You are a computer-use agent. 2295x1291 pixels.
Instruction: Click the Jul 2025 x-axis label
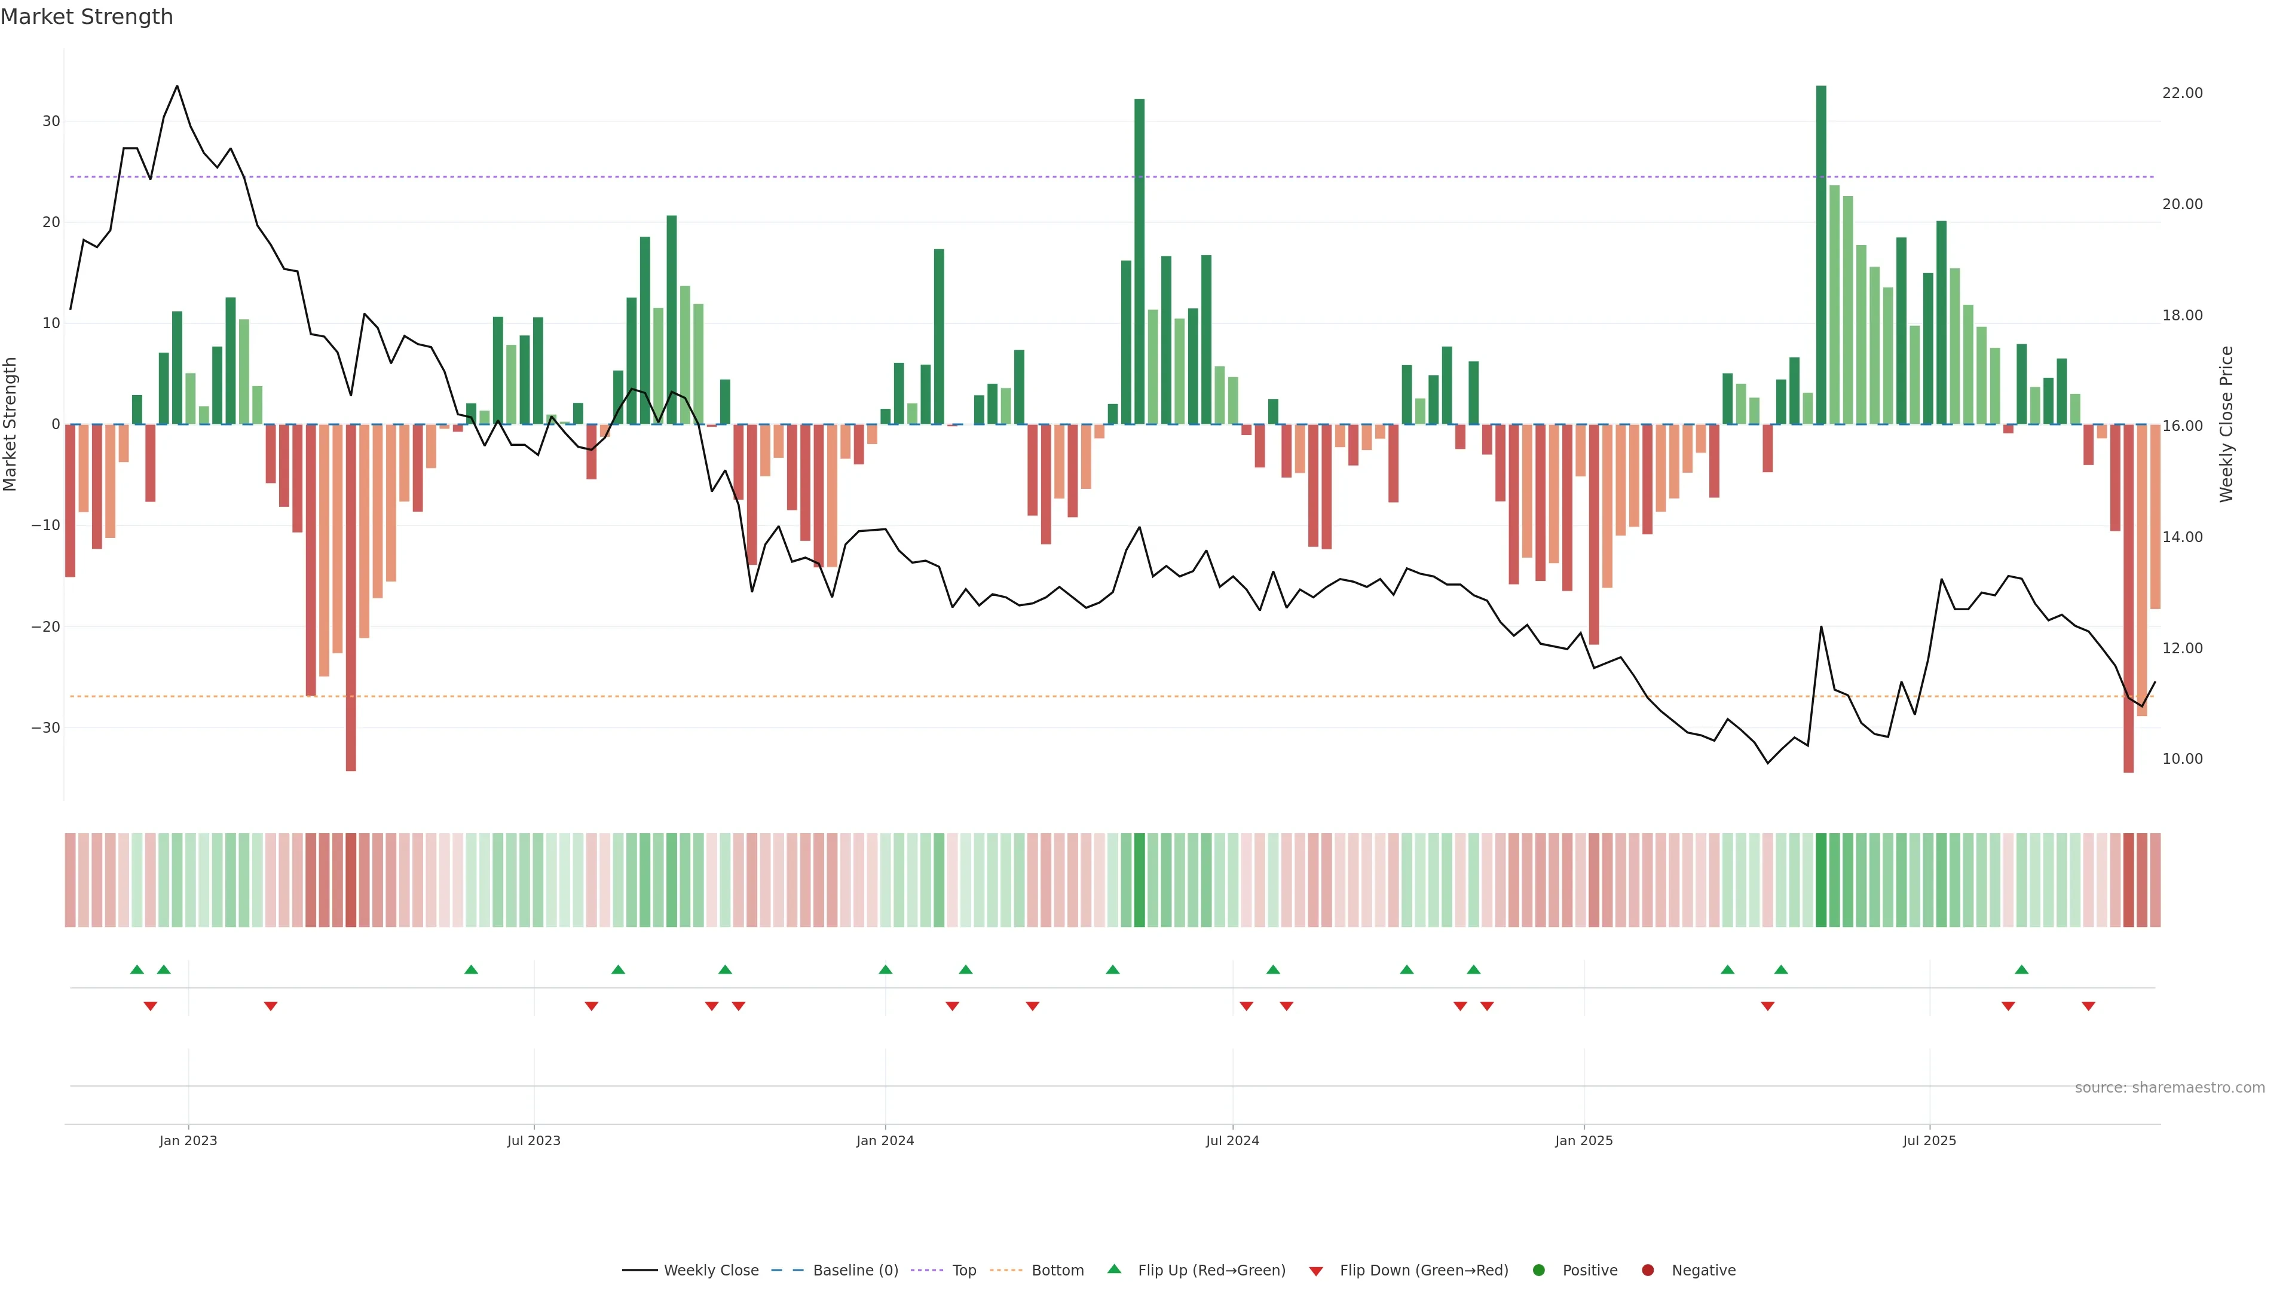coord(1929,1140)
